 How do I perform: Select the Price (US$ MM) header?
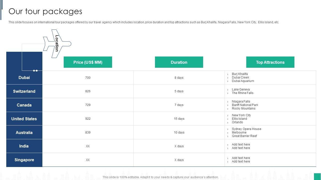(88, 62)
